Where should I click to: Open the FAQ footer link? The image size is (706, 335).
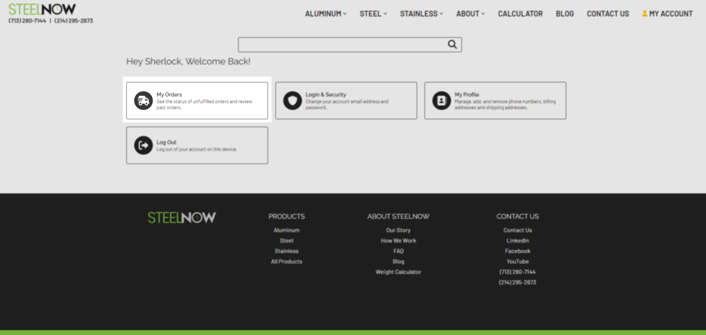pos(398,251)
